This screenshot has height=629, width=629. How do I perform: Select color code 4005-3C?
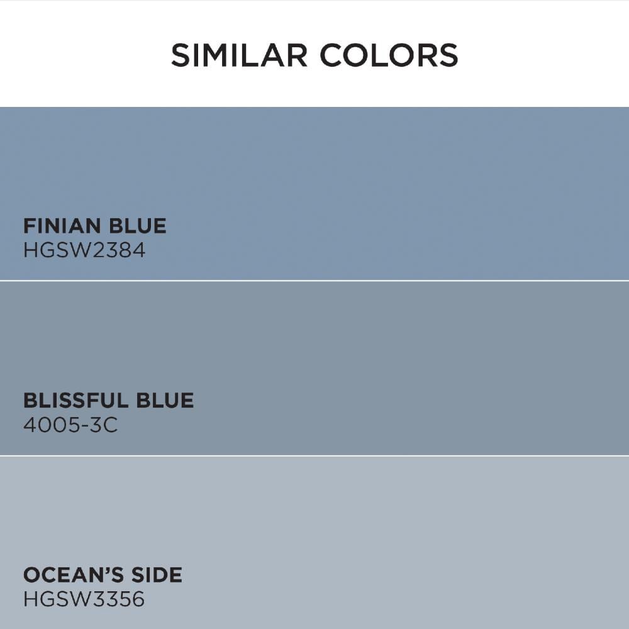tap(70, 425)
